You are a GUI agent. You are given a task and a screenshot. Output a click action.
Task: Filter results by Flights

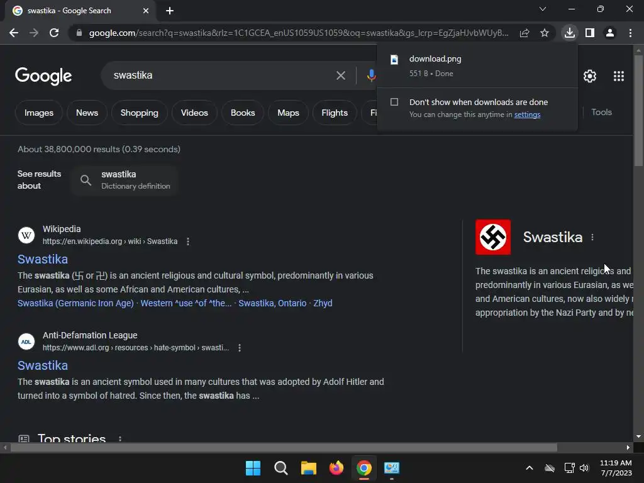335,113
